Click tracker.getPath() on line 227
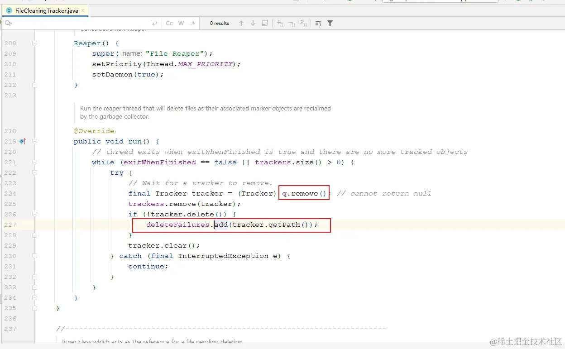Screen dimensions: 565x349 pyautogui.click(x=270, y=225)
